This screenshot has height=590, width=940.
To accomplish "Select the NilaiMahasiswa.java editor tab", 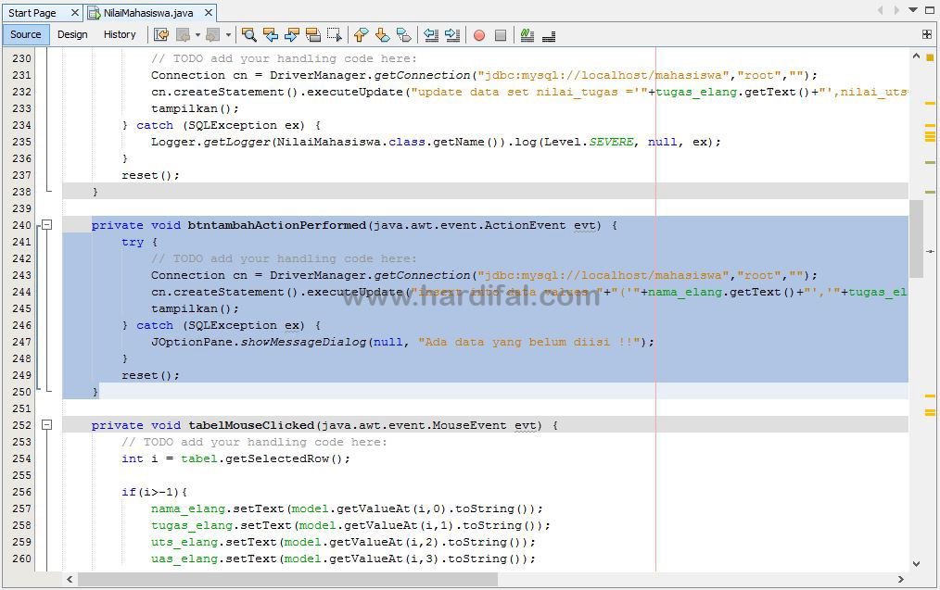I will [x=148, y=13].
